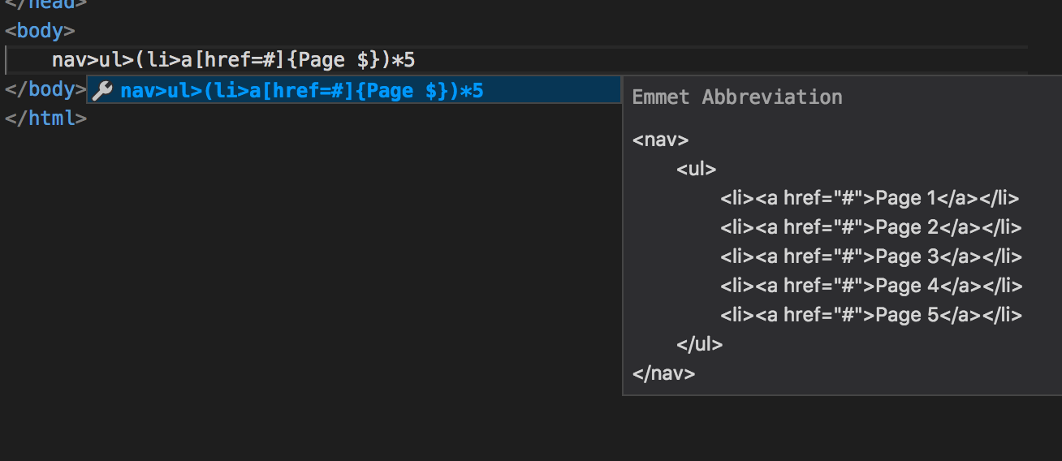1062x461 pixels.
Task: Click the 'Page 1' list item preview line
Action: point(870,198)
